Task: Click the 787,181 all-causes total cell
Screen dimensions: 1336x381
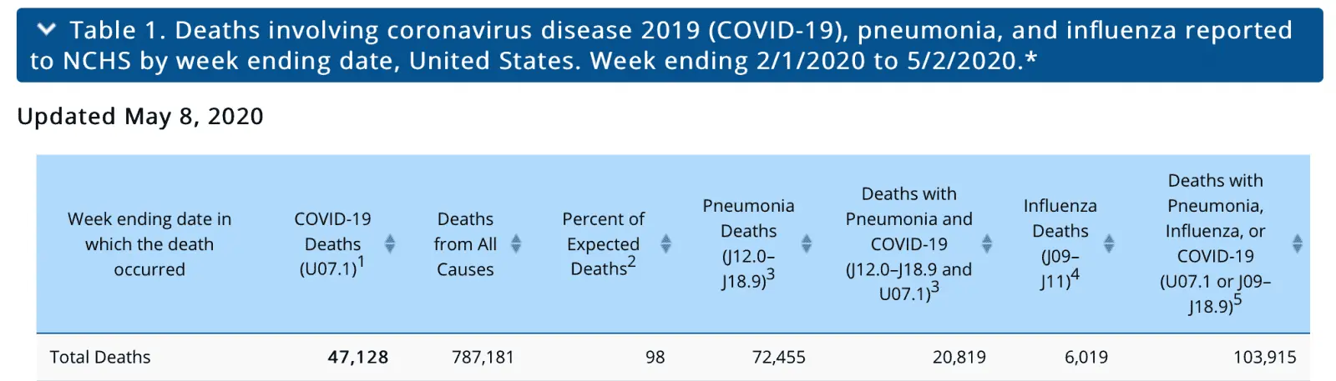Action: (483, 357)
